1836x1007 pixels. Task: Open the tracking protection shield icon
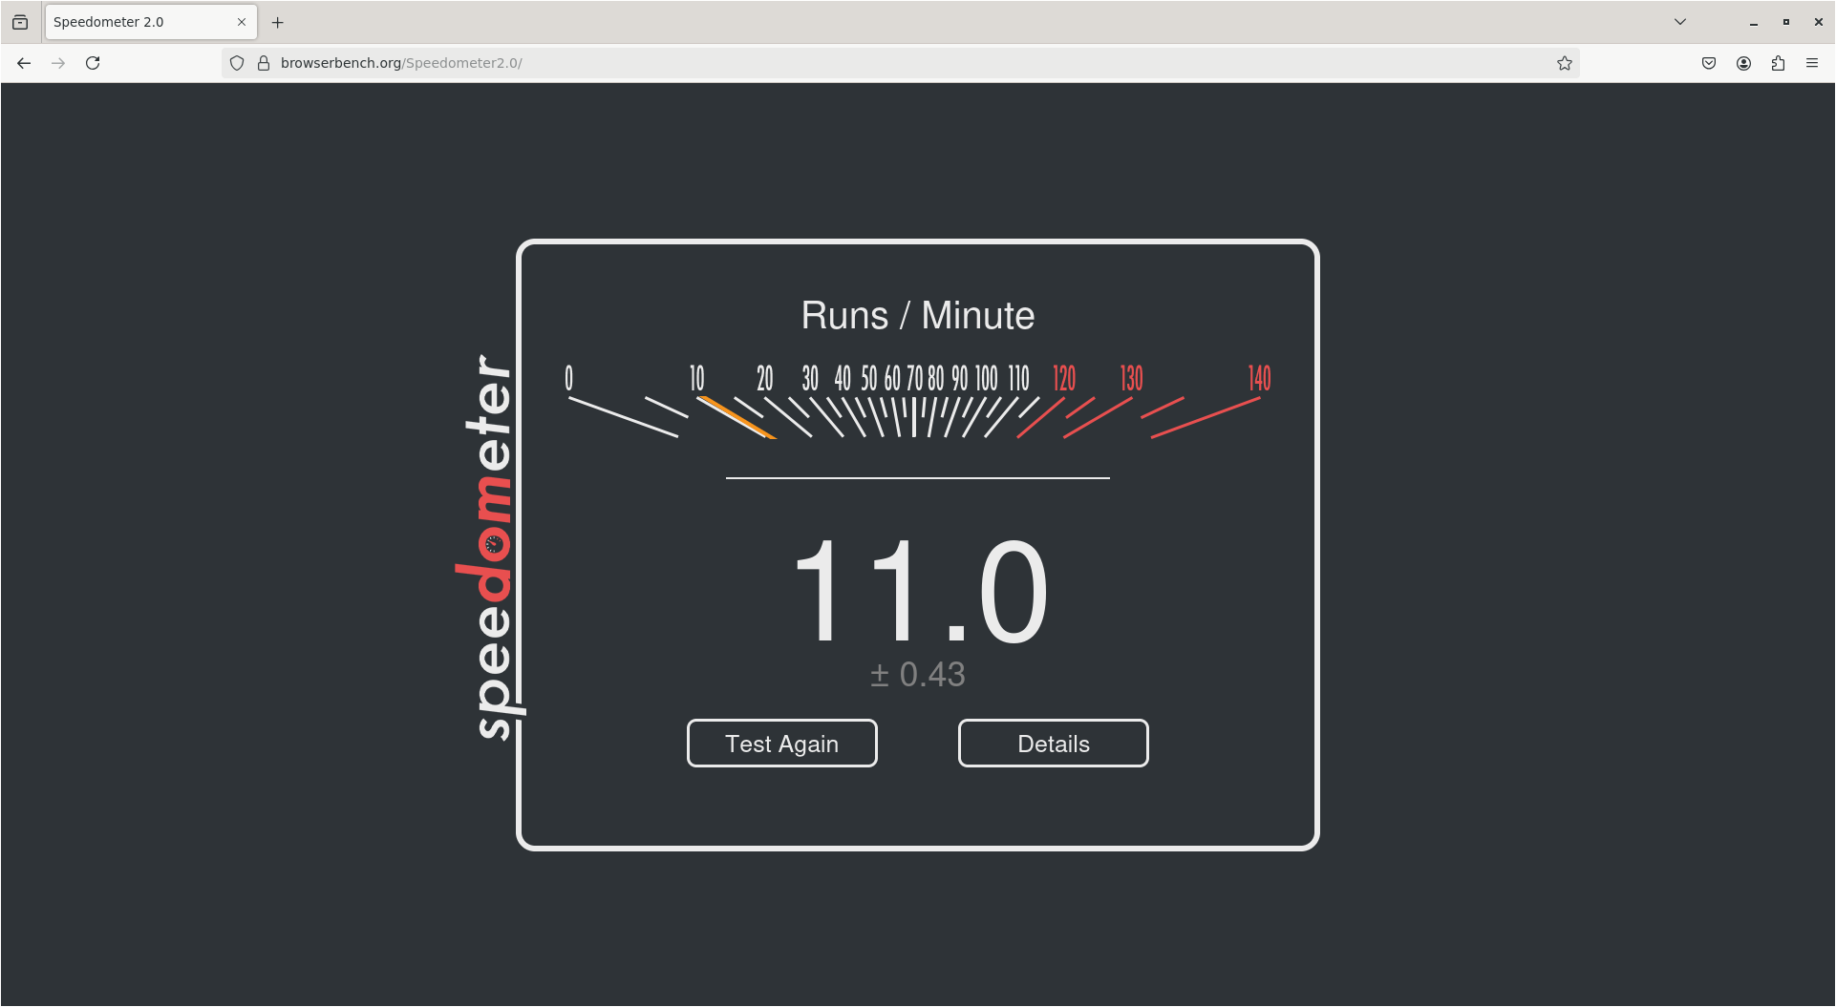pos(237,63)
